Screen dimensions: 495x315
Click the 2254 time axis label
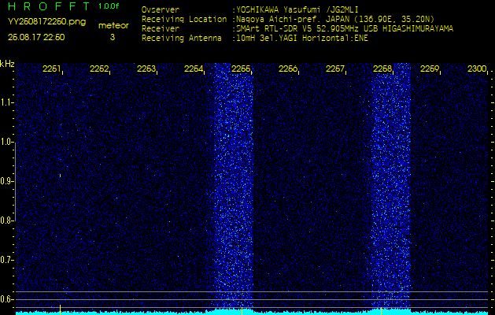194,69
